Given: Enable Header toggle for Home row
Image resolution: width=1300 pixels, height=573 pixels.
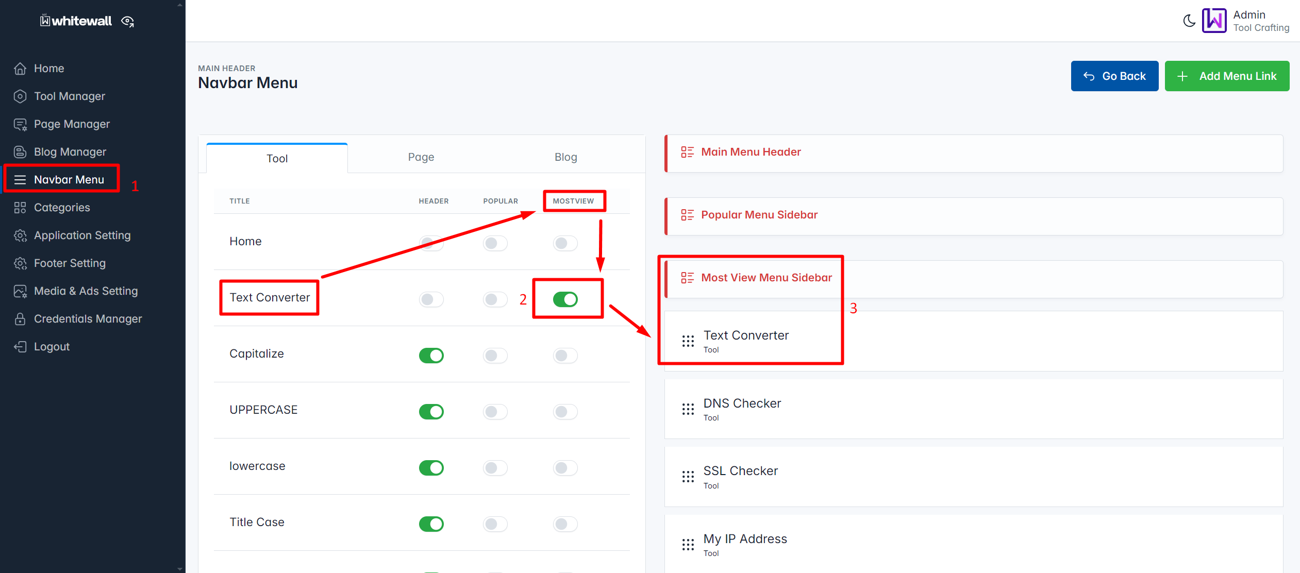Looking at the screenshot, I should click(431, 243).
